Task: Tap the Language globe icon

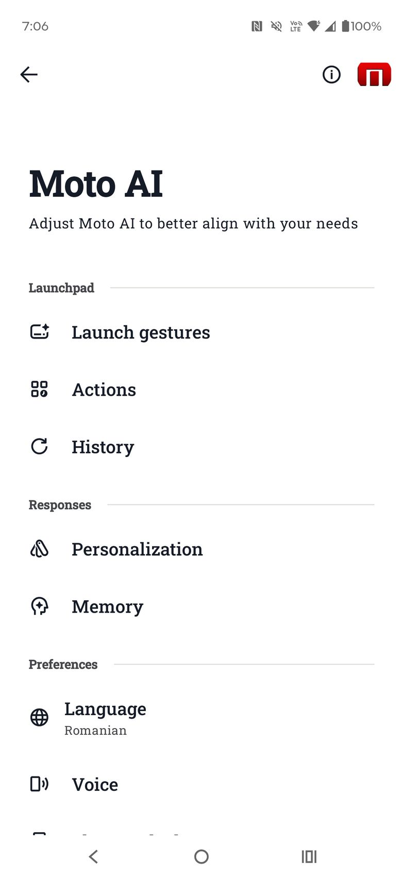Action: [39, 717]
